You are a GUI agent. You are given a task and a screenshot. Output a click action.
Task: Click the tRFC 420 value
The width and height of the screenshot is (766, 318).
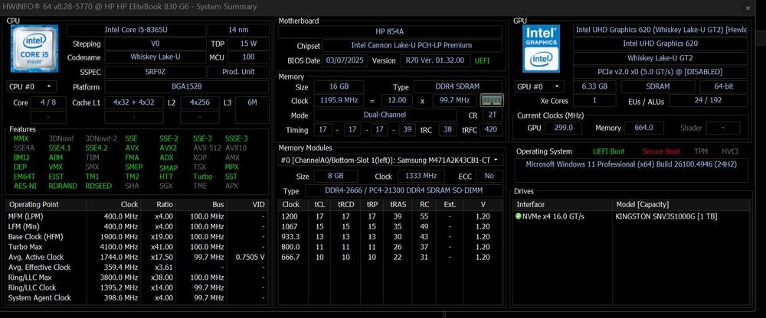pyautogui.click(x=492, y=130)
